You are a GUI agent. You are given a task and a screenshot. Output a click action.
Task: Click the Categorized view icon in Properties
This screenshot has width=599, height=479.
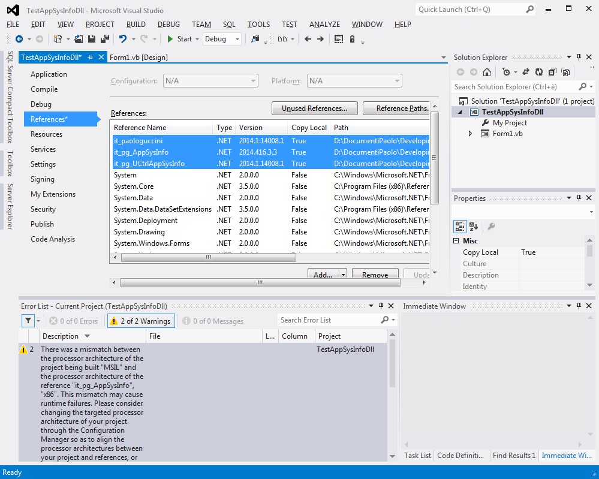click(x=460, y=227)
